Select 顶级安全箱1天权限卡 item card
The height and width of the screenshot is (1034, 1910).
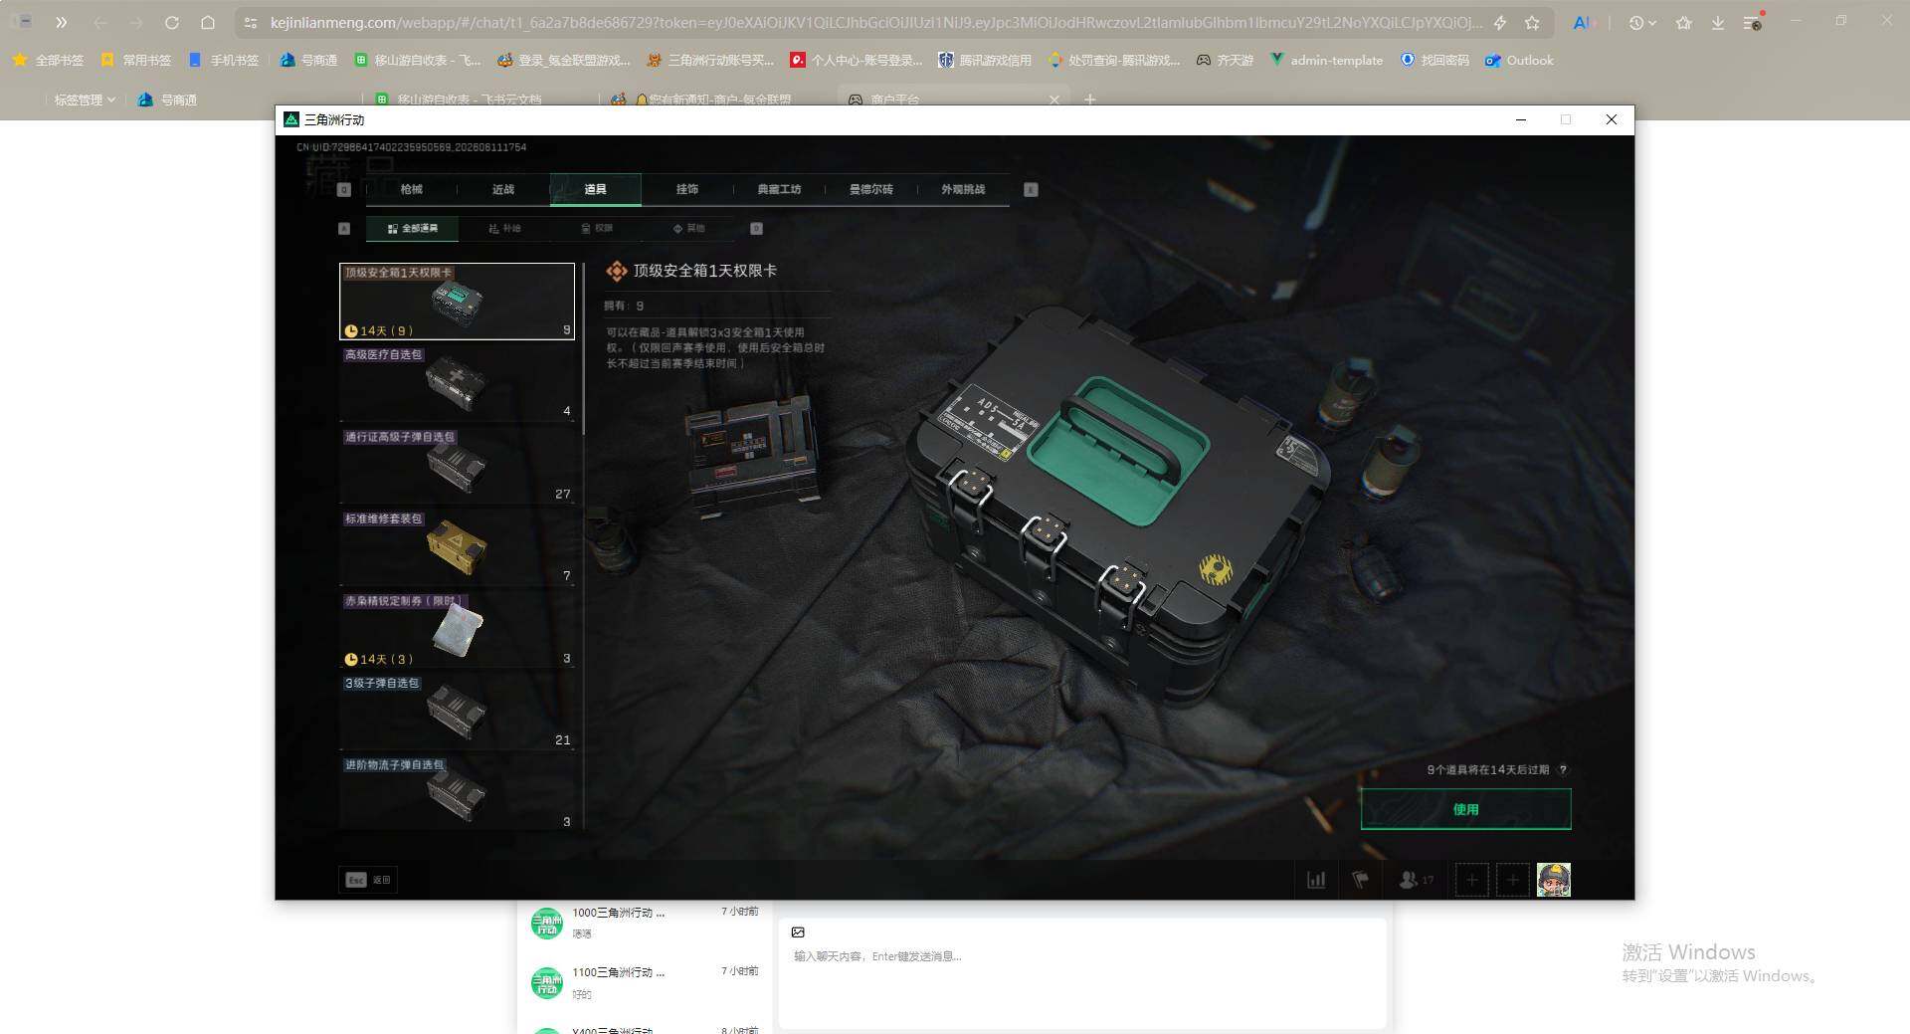457,302
